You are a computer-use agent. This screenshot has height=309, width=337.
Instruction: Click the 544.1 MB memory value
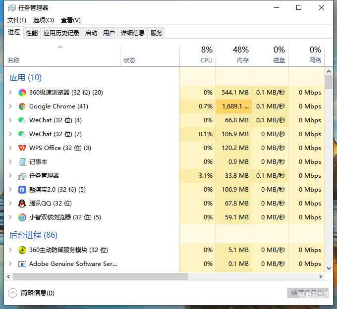pos(235,93)
